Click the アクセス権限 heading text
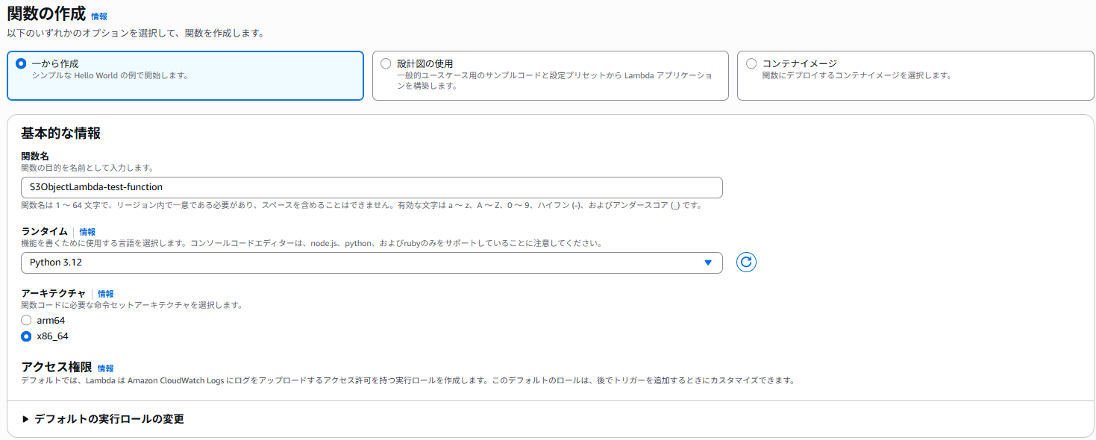 click(x=57, y=367)
